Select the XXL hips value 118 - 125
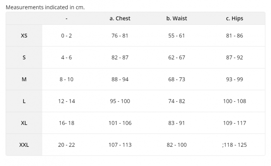The image size is (271, 166). 235,145
